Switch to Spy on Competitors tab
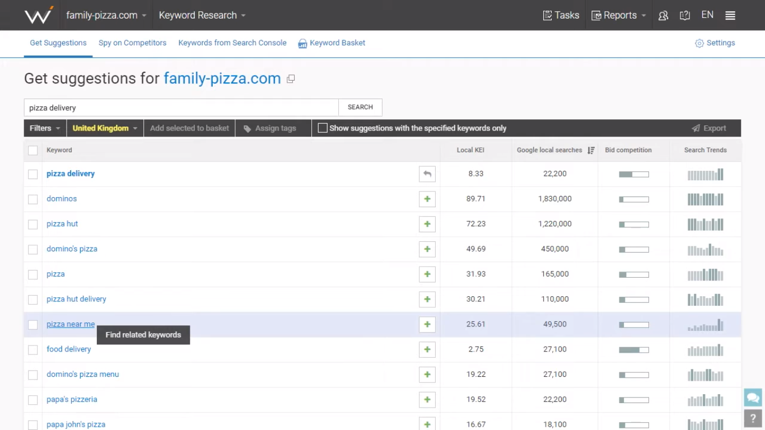 point(132,43)
